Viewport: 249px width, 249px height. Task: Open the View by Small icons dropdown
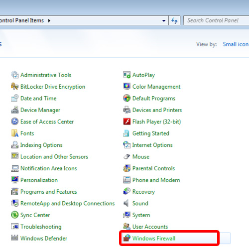click(x=236, y=44)
